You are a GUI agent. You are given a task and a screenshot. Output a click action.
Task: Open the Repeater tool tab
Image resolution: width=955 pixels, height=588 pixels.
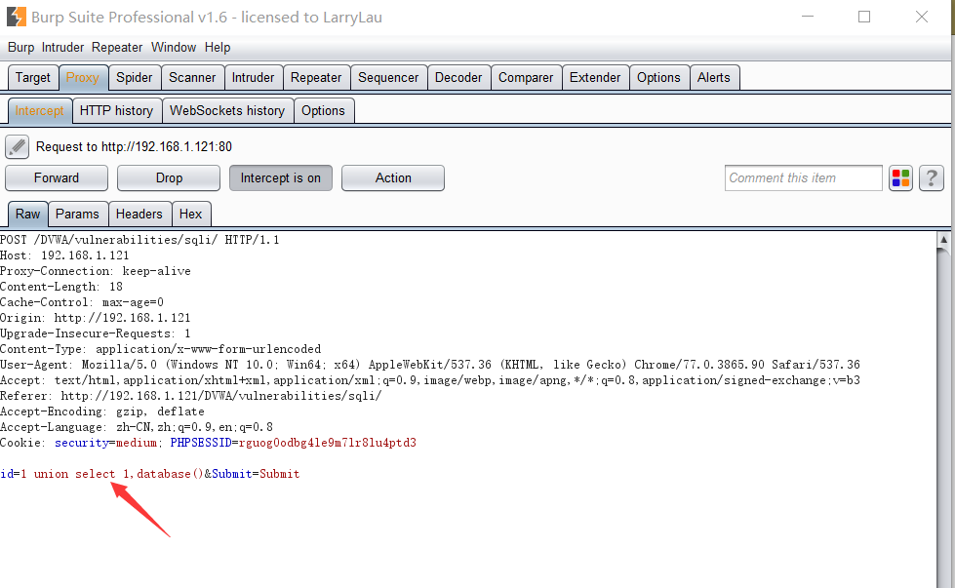(316, 78)
